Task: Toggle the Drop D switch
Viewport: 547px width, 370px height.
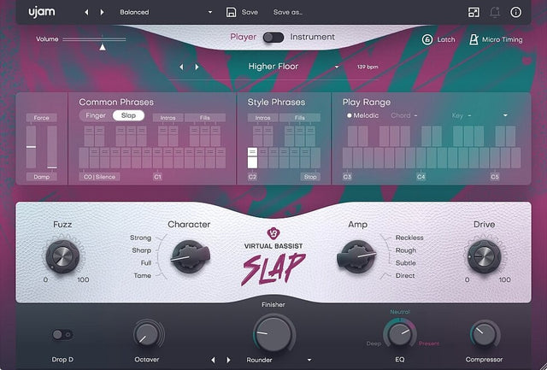Action: (x=62, y=335)
